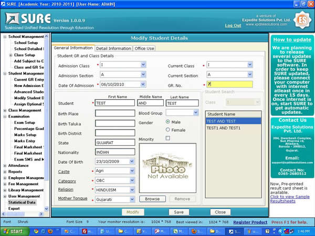
Task: Click the tree panel's scroll-down arrow
Action: click(x=46, y=209)
